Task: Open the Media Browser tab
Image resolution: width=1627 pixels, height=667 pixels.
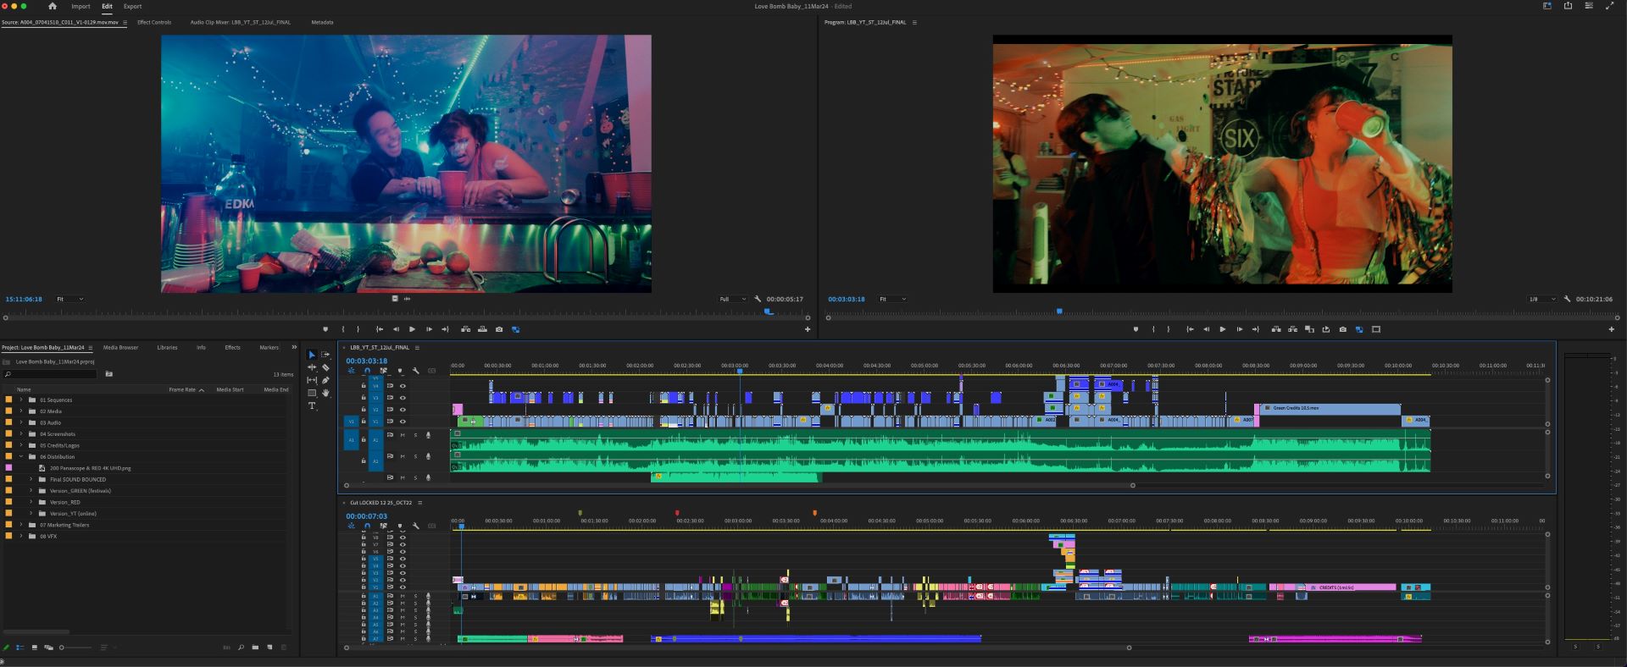Action: point(120,347)
